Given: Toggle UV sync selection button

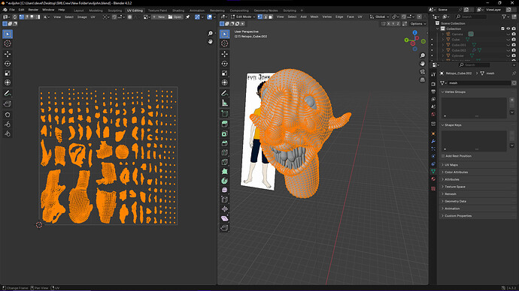Looking at the screenshot, I should 15,16.
